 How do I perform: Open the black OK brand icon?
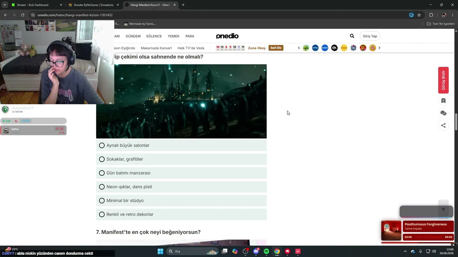coord(335,48)
